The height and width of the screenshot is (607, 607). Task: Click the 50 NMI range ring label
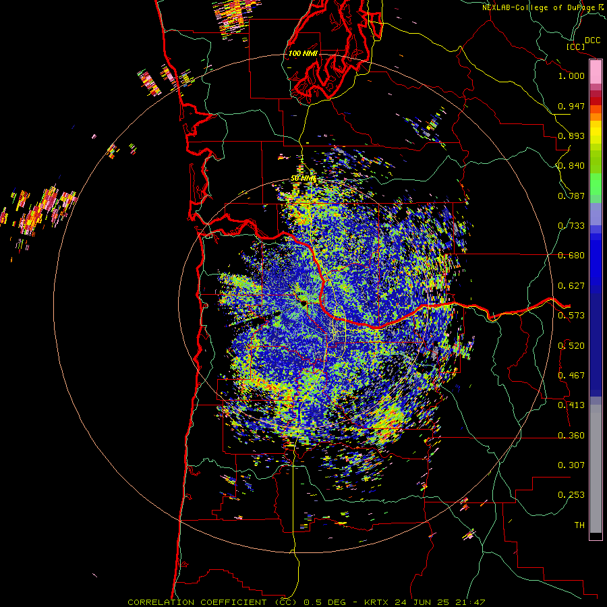click(x=303, y=179)
